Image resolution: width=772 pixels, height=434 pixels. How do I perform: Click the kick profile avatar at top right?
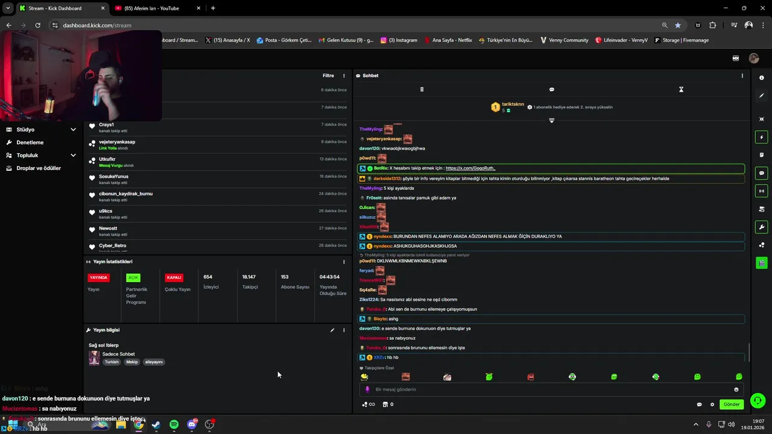point(754,58)
